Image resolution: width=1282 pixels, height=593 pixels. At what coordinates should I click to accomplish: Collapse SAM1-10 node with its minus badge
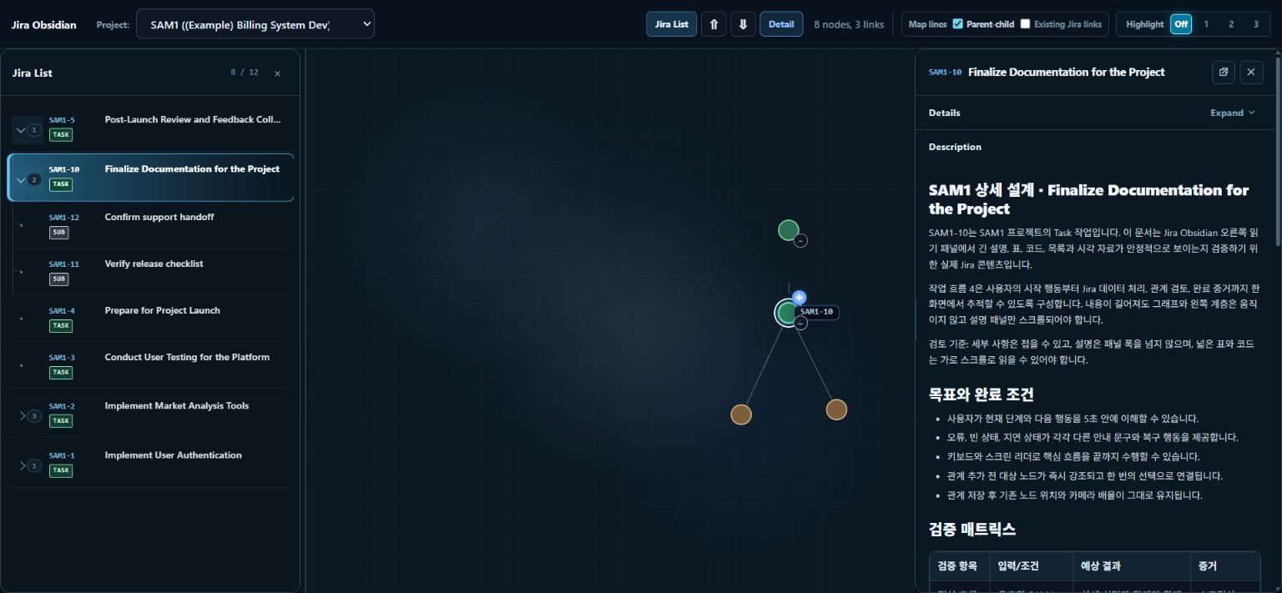800,324
